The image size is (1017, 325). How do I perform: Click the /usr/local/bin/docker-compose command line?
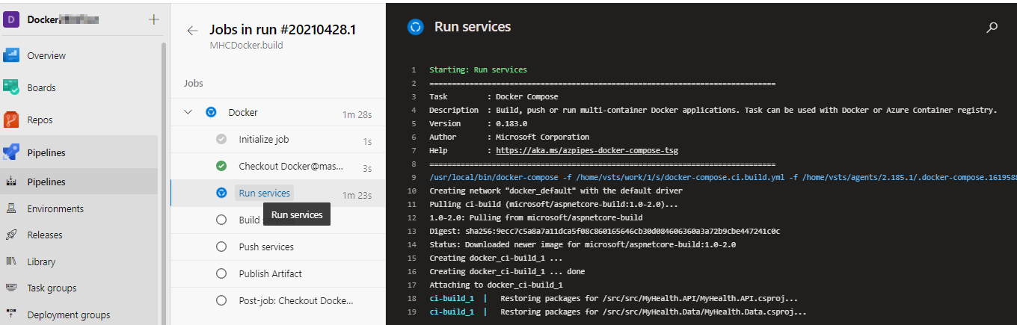[722, 177]
